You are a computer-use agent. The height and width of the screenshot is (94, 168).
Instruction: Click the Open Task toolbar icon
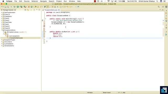click(x=38, y=7)
